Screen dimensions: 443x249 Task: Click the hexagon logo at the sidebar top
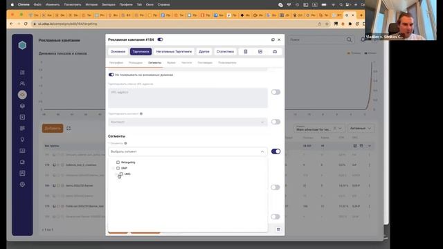(x=22, y=45)
